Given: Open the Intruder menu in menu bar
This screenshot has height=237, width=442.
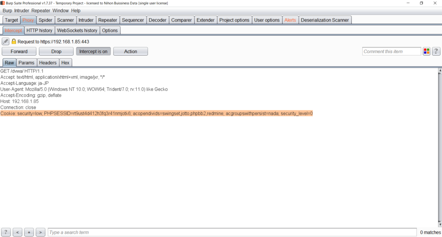Looking at the screenshot, I should point(22,11).
